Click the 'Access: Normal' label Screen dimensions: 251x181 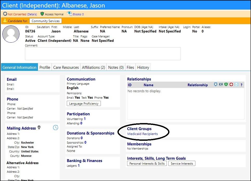click(54, 14)
